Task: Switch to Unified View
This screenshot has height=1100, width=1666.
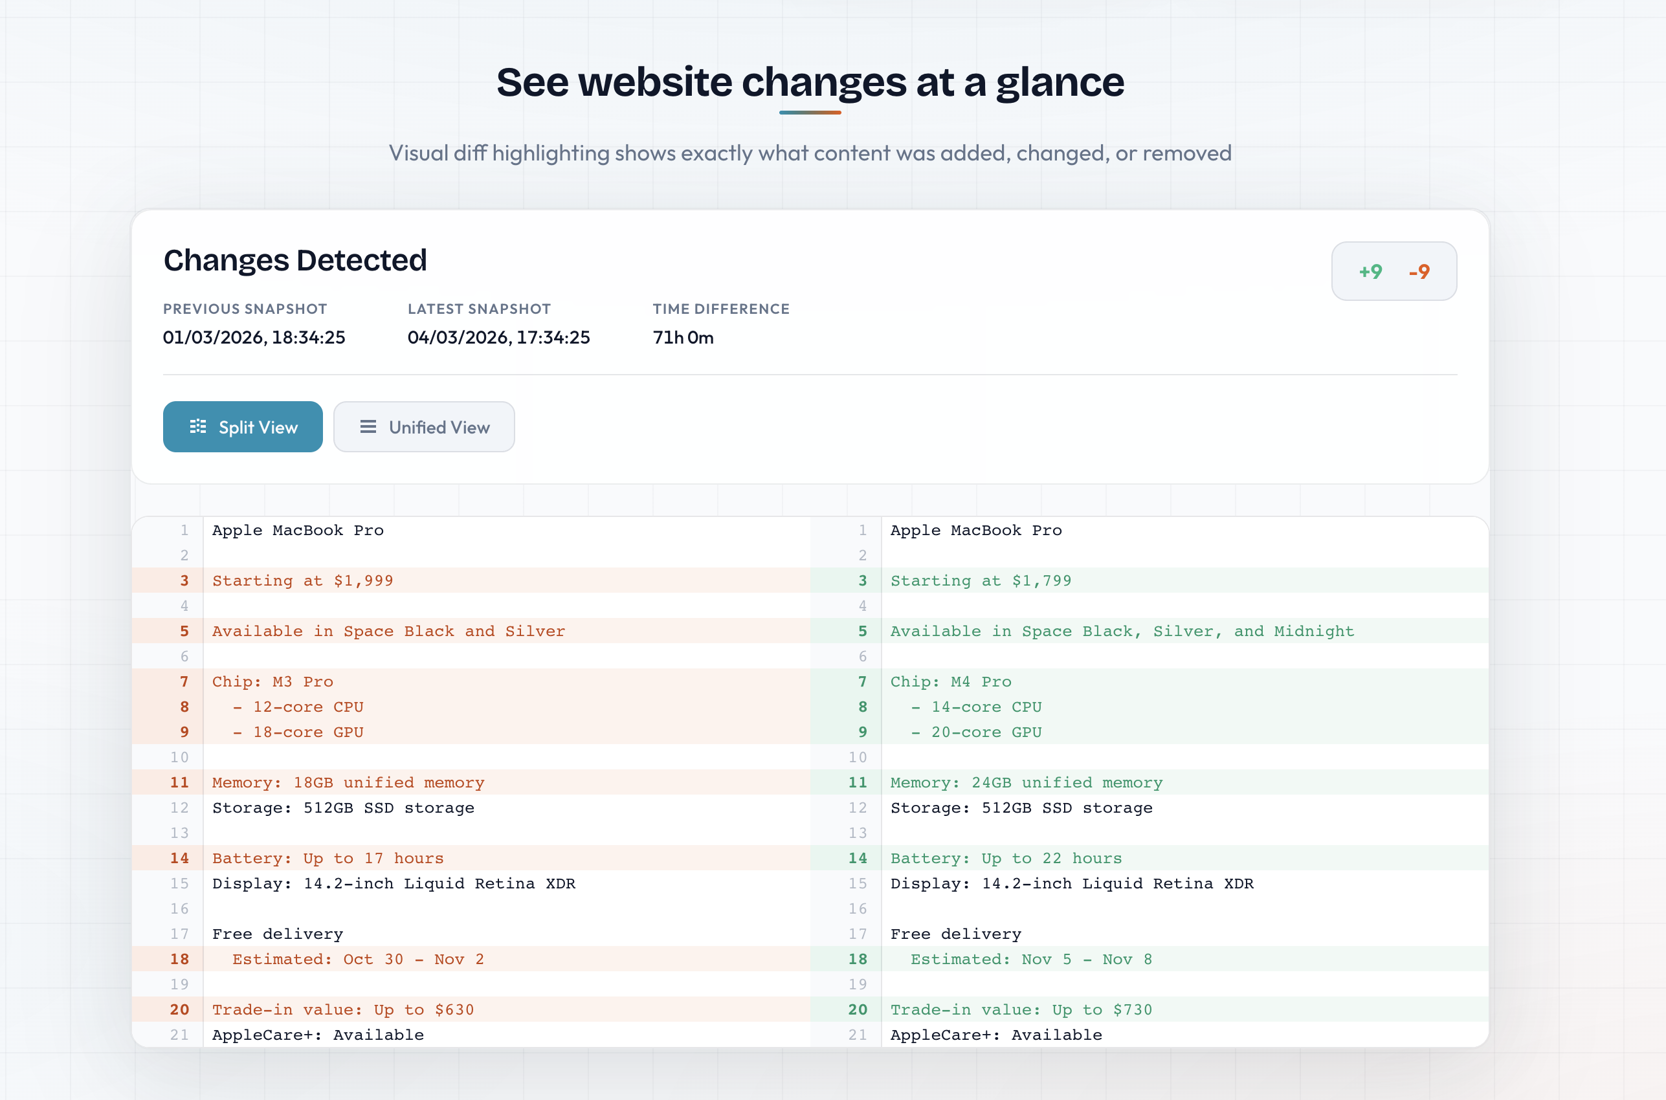Action: pos(424,426)
